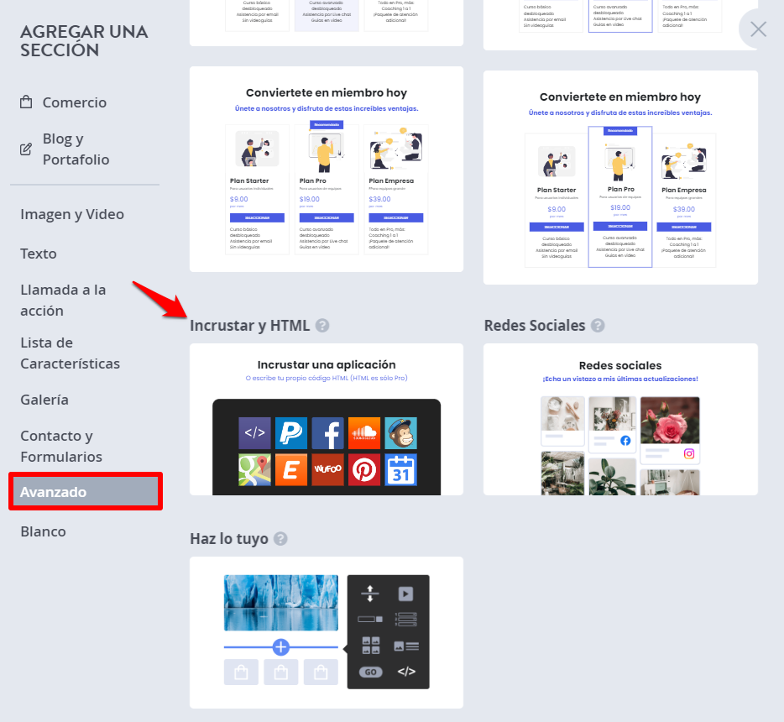784x722 pixels.
Task: Click the spacer icon in Haz lo tuyo panel
Action: [370, 594]
